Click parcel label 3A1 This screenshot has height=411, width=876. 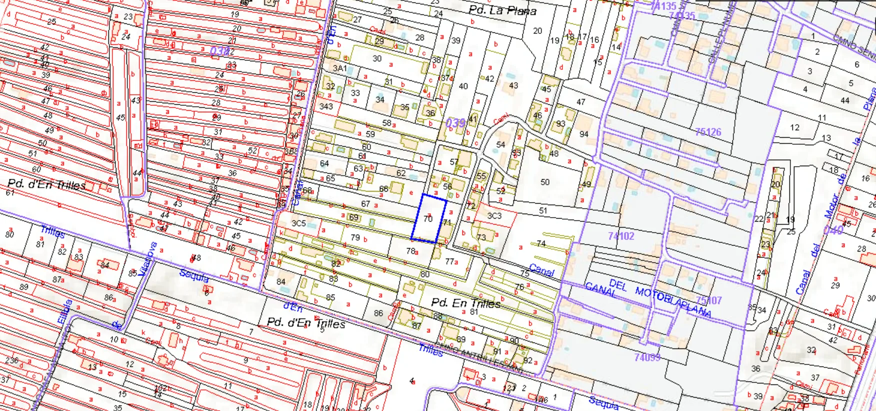(x=340, y=68)
